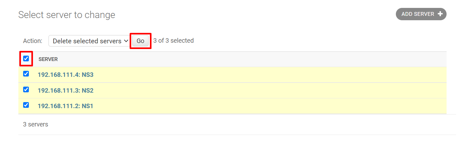Click the 'Action:' label
This screenshot has width=464, height=141.
click(x=33, y=41)
